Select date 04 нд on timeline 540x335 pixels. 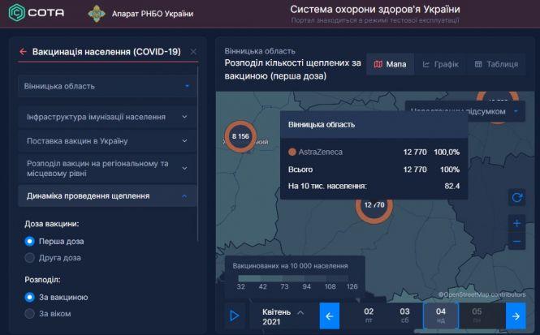coord(441,316)
